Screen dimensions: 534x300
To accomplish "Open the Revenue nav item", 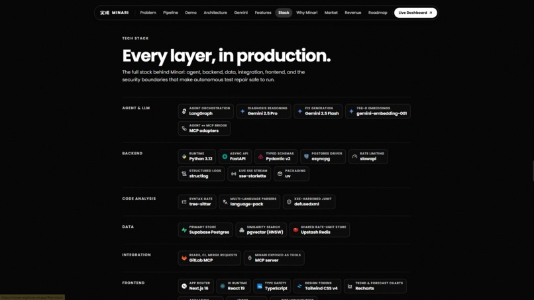I will 353,13.
